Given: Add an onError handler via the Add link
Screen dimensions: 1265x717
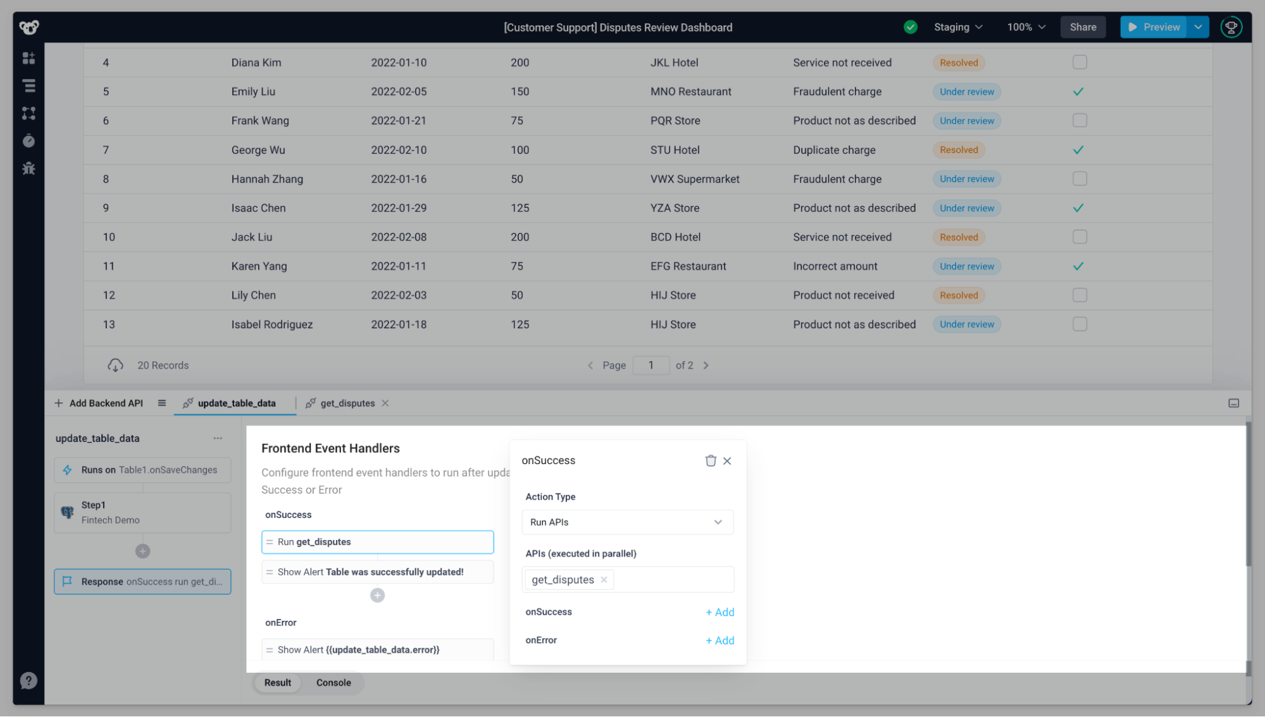Looking at the screenshot, I should 720,640.
